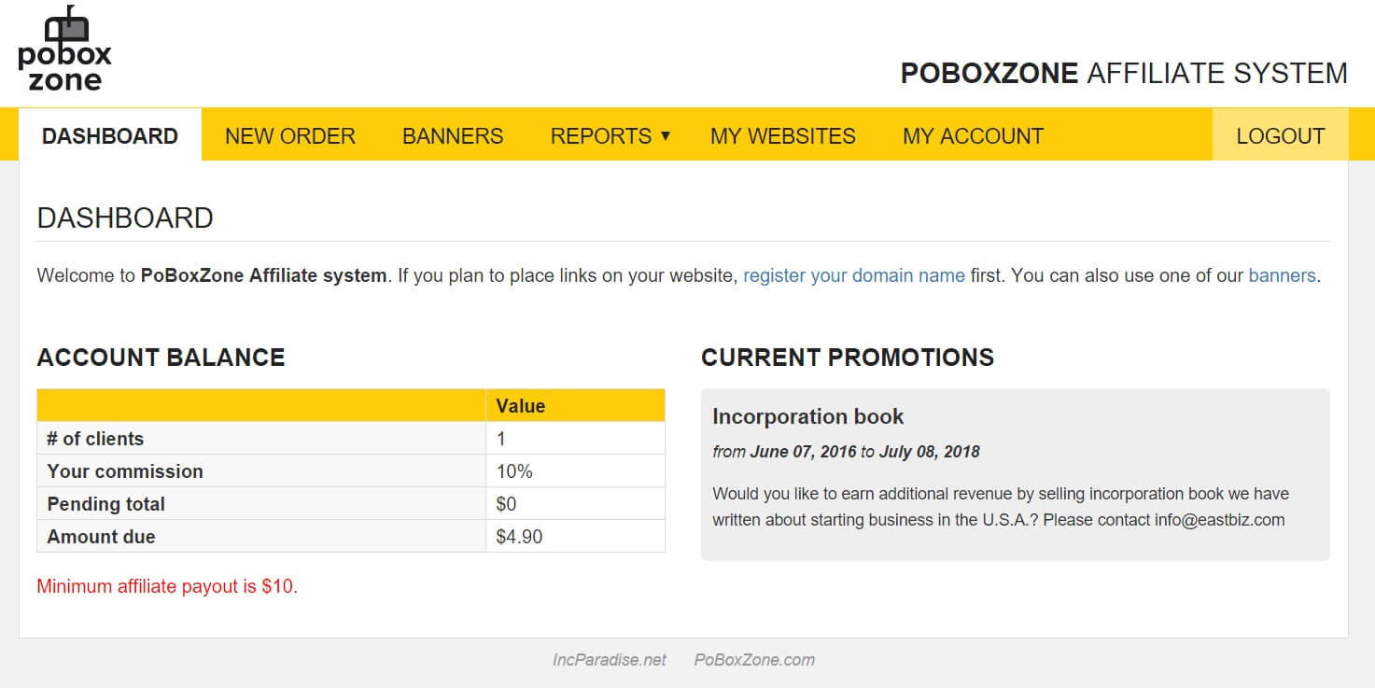Click the Logout button
The image size is (1375, 688).
(x=1280, y=135)
